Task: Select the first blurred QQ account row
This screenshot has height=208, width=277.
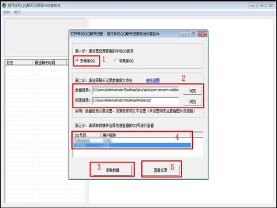Action: click(132, 140)
